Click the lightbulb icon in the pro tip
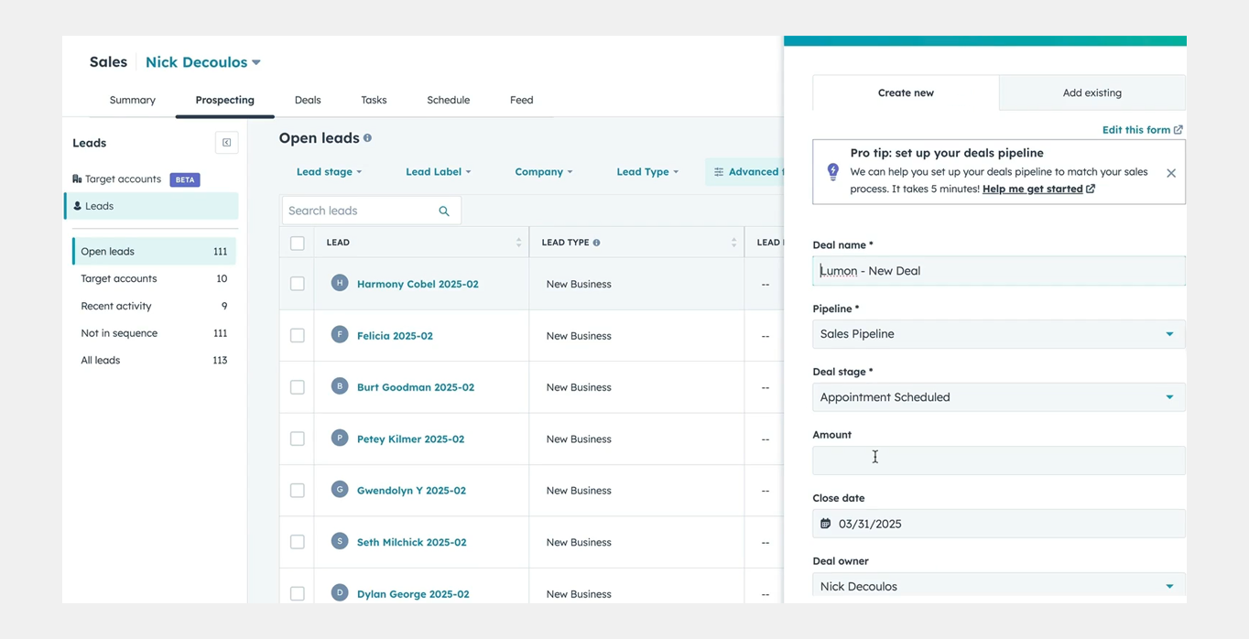This screenshot has height=639, width=1249. click(x=832, y=170)
